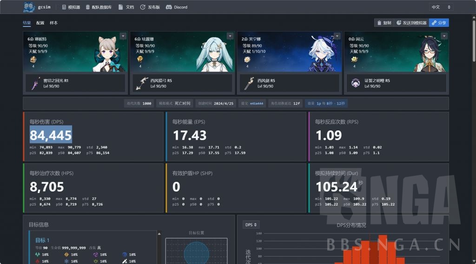Open the 中文 language selector
The height and width of the screenshot is (264, 476).
(440, 7)
